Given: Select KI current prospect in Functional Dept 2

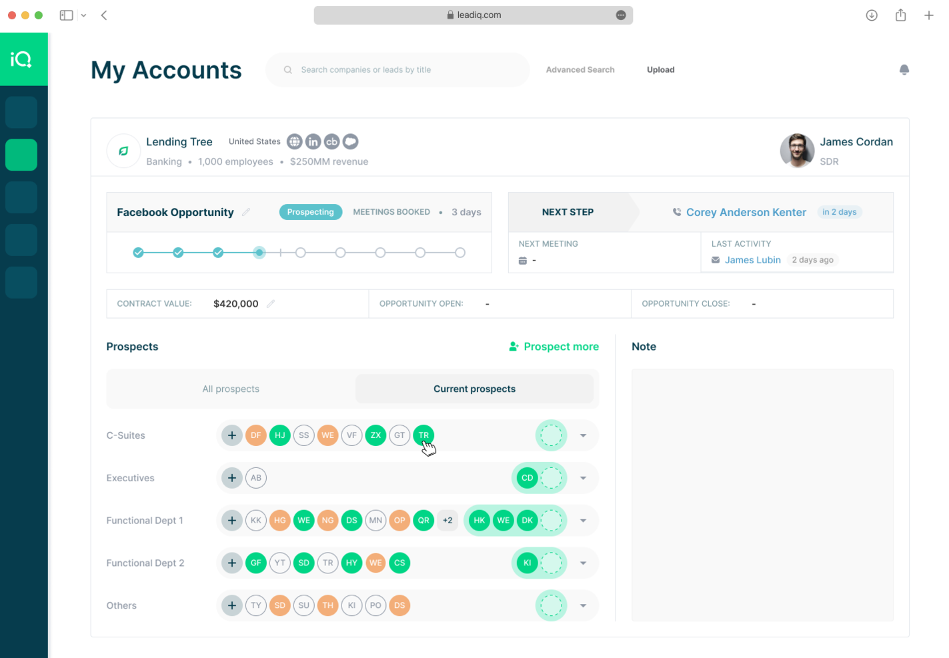Looking at the screenshot, I should 528,563.
